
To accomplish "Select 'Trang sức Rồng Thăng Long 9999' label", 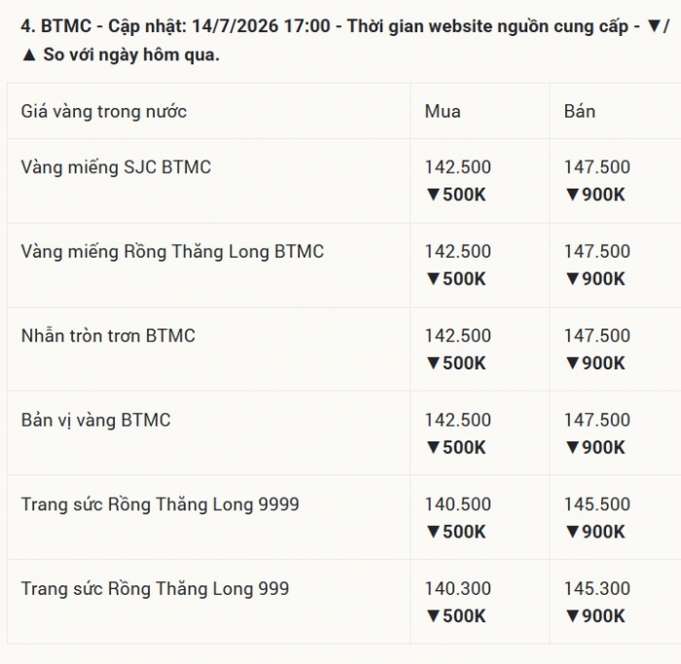I will pos(161,505).
